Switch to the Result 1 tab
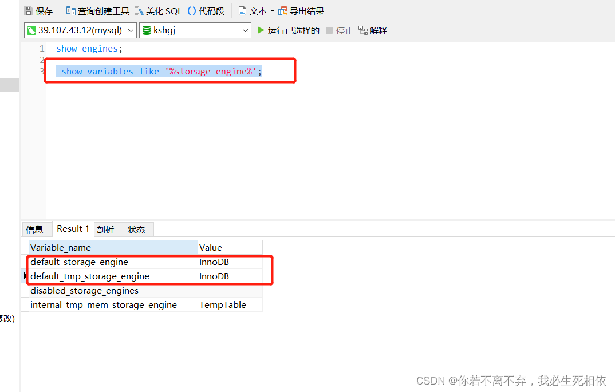The image size is (615, 392). (x=73, y=229)
